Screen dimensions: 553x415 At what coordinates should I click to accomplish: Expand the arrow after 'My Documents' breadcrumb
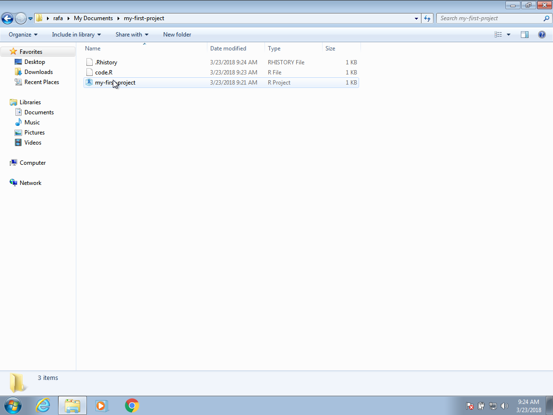(119, 18)
